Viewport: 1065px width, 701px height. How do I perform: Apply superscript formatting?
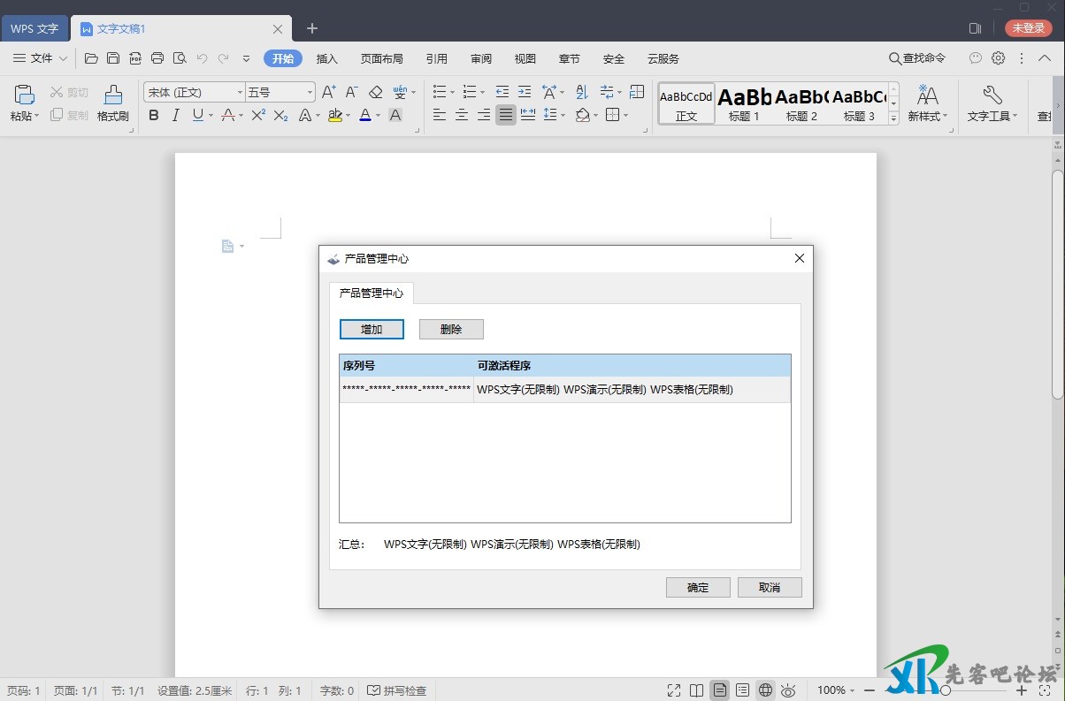pos(258,115)
